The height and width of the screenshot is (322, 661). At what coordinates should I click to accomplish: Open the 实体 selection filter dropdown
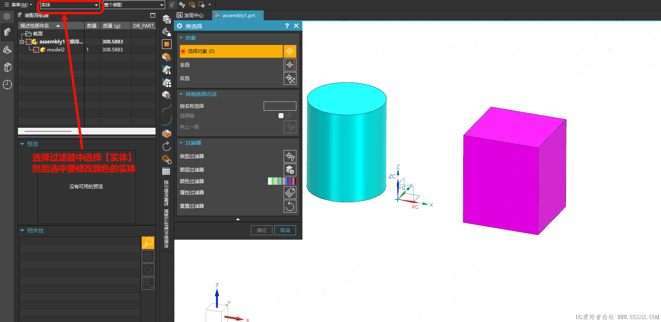coord(69,5)
